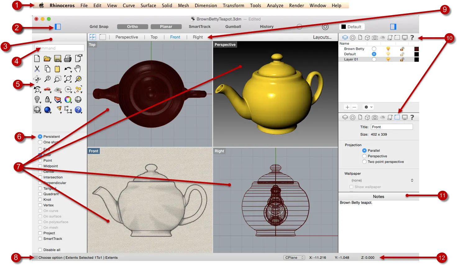Click the blue sphere Render icon

[x=47, y=110]
